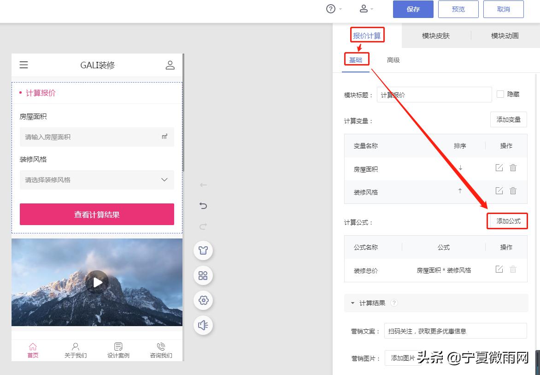This screenshot has height=375, width=540.
Task: Select the shirt-shaped skin icon in canvas toolbar
Action: [x=203, y=251]
